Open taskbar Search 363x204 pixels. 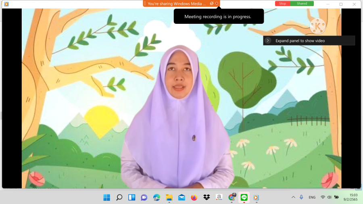point(119,198)
